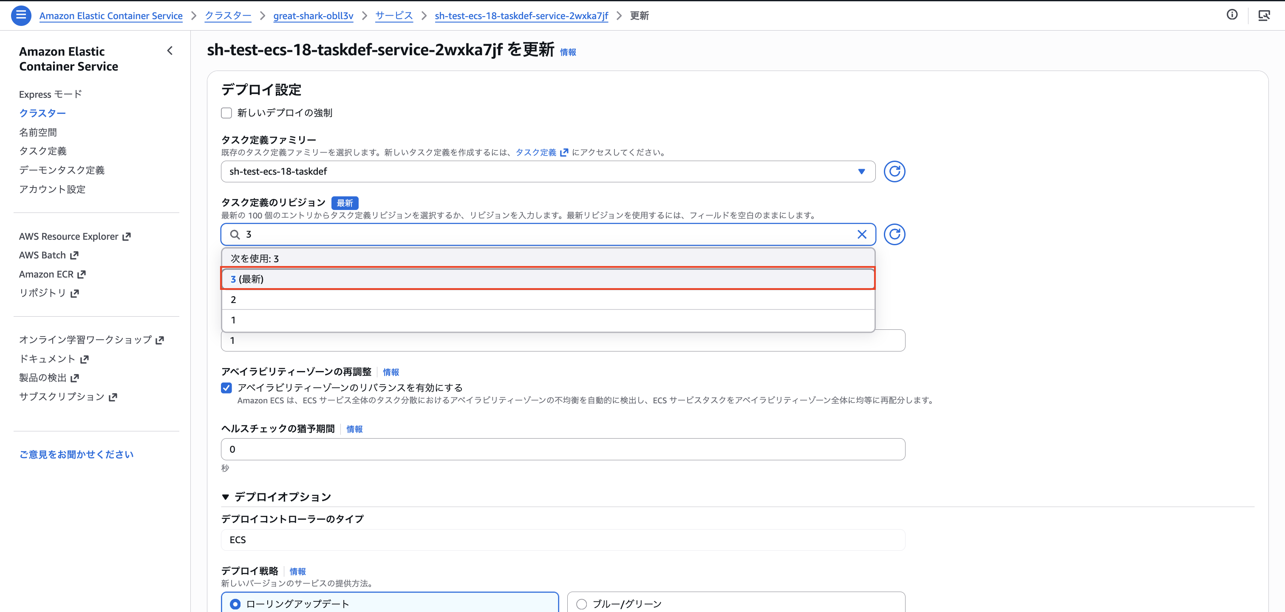
Task: Click external link icon next to AWS Resource Explorer
Action: 127,237
